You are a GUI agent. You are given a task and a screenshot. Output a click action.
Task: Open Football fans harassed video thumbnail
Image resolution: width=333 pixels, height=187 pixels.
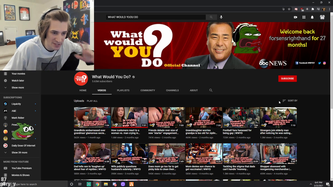(241, 117)
